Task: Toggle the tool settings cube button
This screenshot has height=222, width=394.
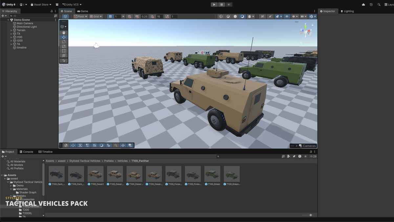Action: [65, 16]
